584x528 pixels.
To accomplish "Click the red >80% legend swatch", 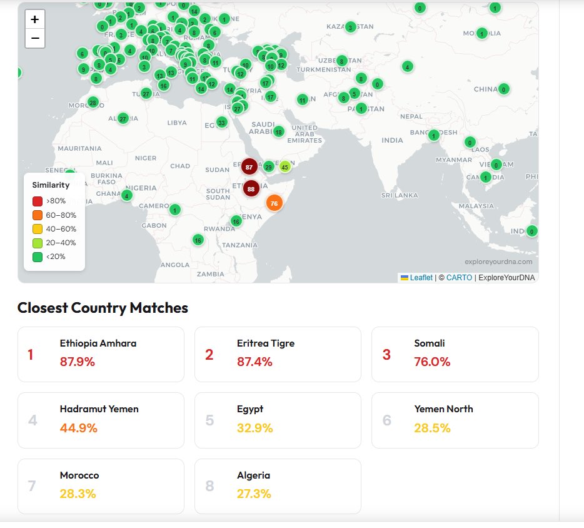I will [x=38, y=201].
